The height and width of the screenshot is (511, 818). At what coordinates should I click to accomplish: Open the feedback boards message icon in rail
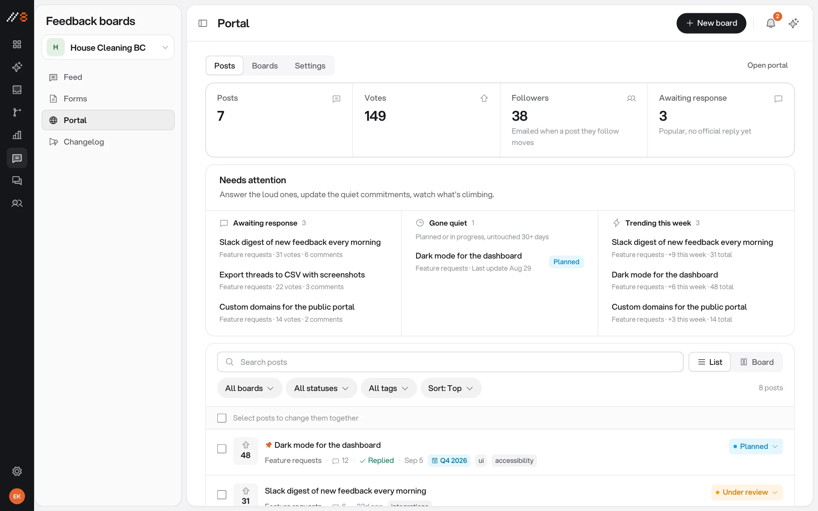click(17, 158)
